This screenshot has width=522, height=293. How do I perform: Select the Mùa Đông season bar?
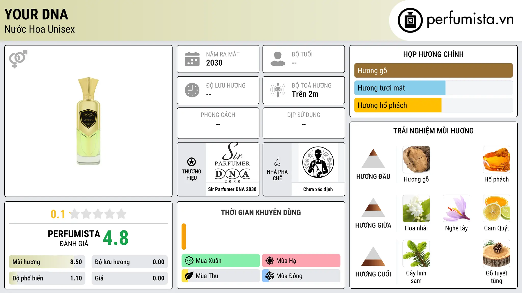click(301, 276)
